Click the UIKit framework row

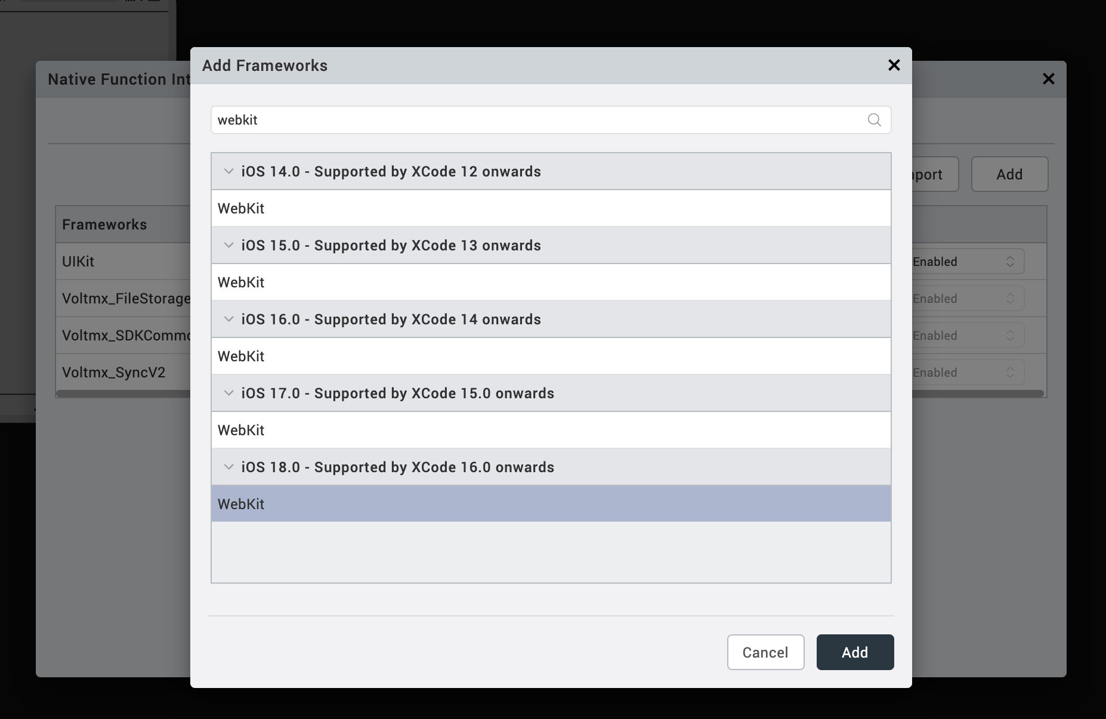coord(123,261)
